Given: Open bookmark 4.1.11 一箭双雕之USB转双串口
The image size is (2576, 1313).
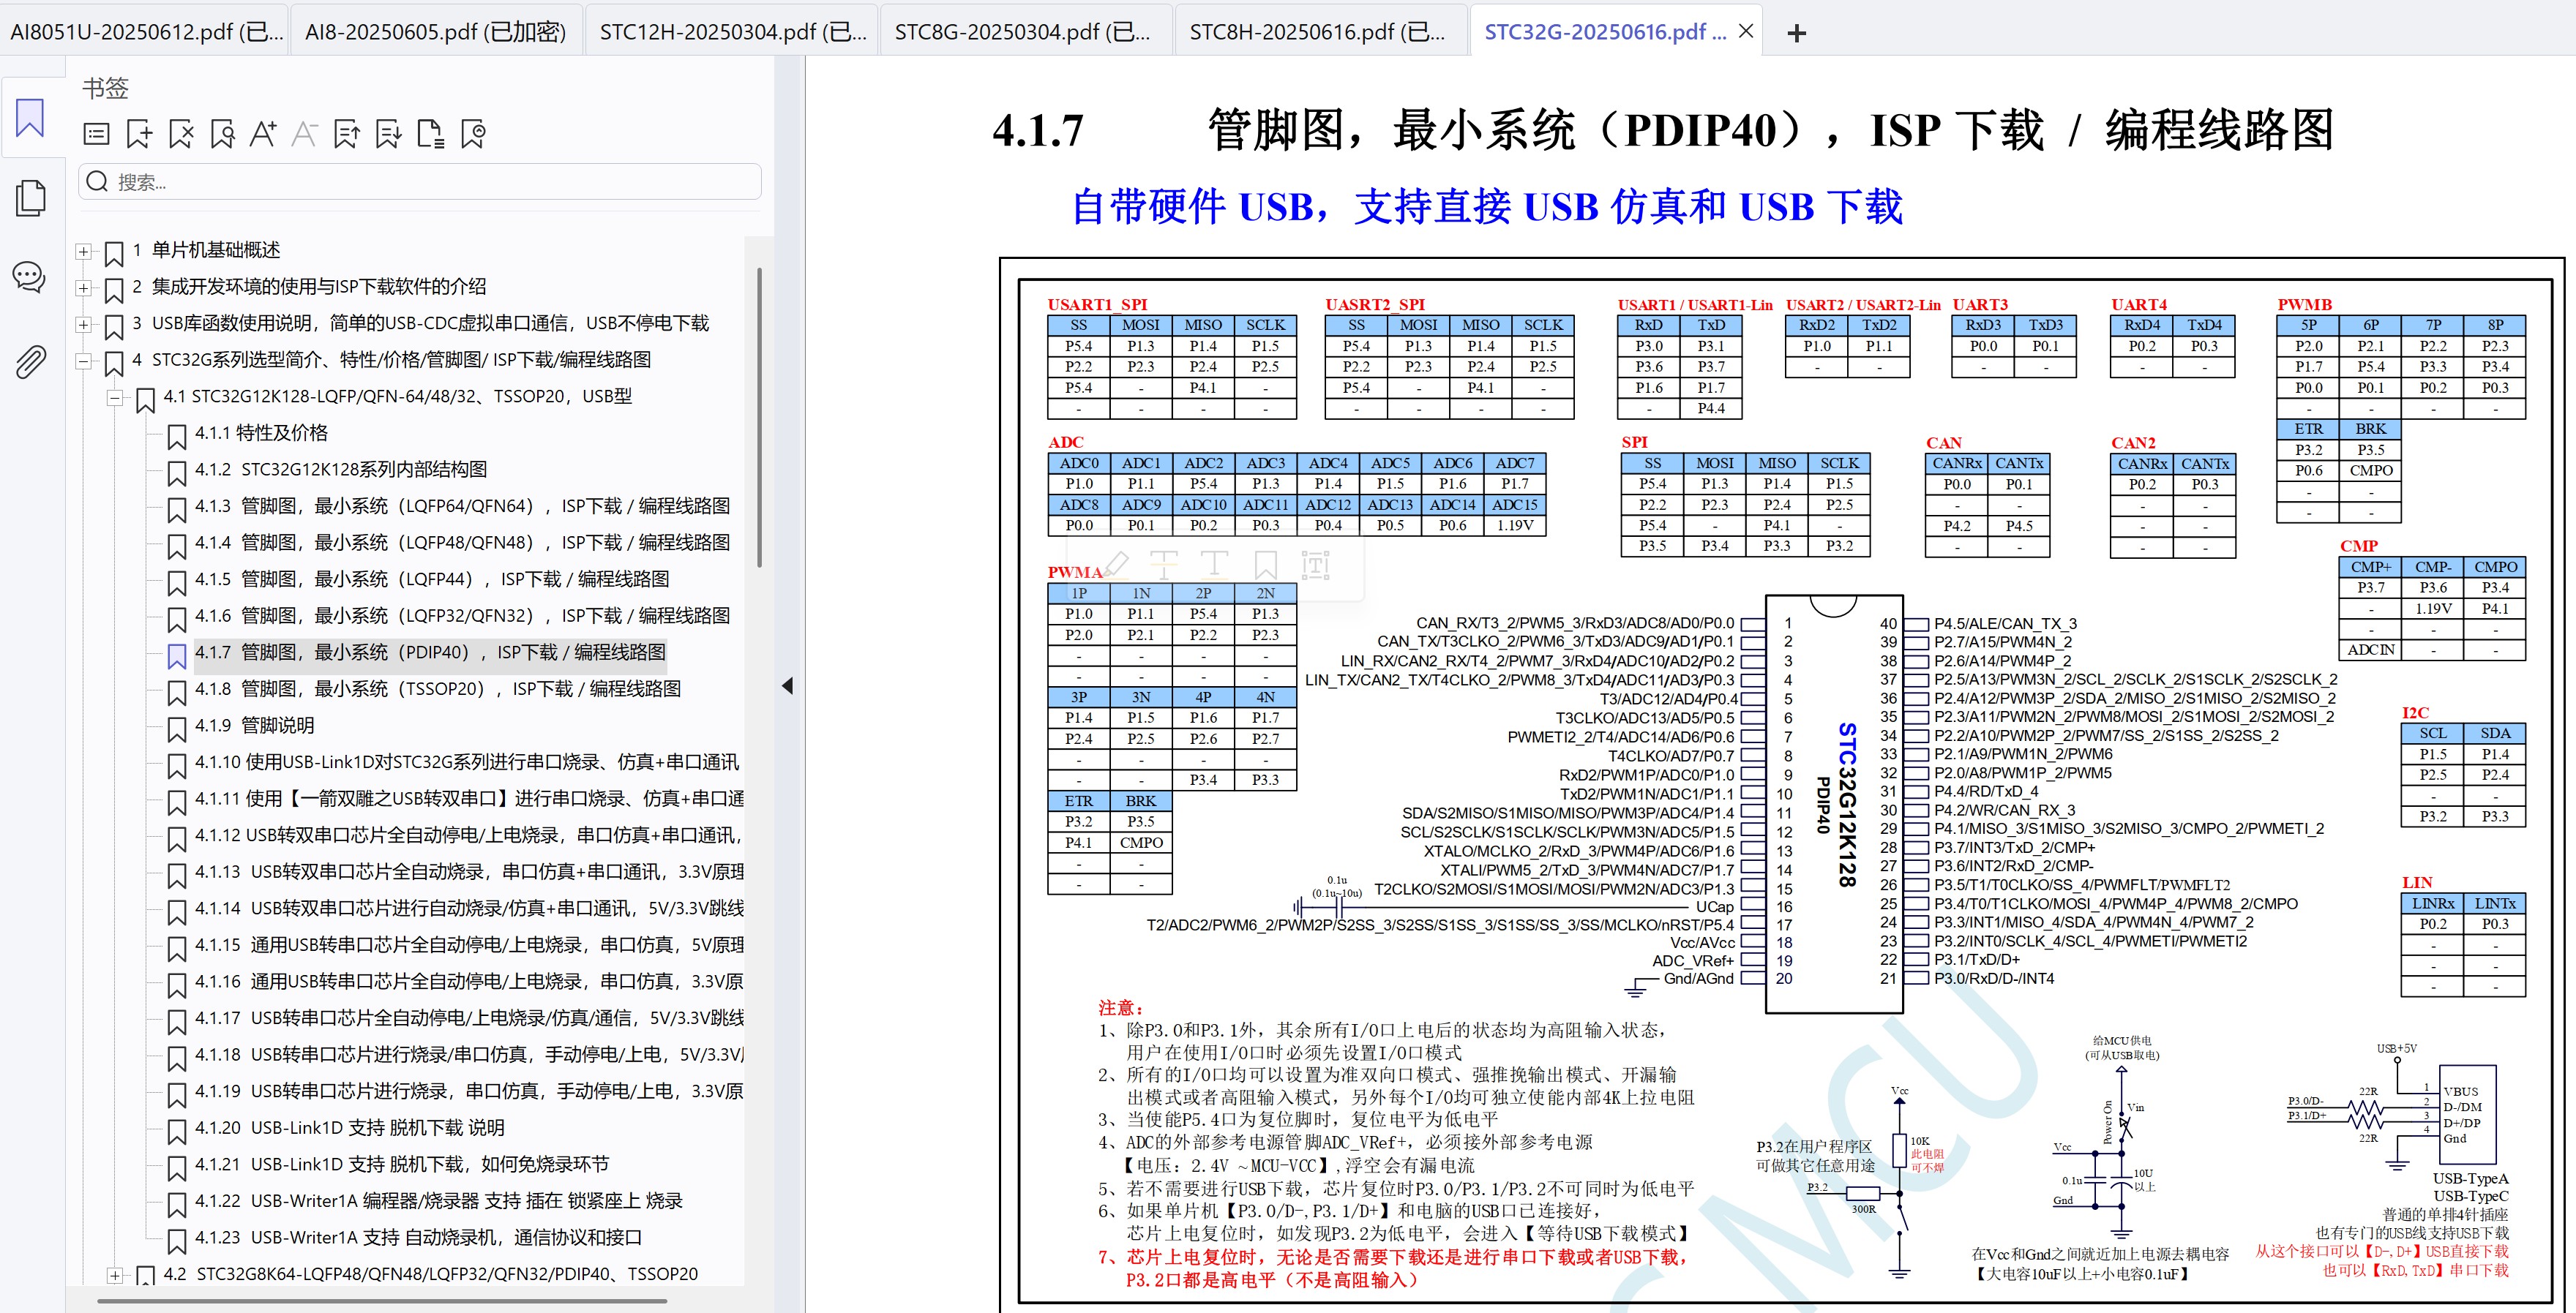Looking at the screenshot, I should pos(469,798).
